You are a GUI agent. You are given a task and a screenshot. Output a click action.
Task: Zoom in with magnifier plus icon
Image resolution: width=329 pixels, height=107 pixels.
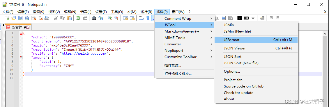[109, 18]
